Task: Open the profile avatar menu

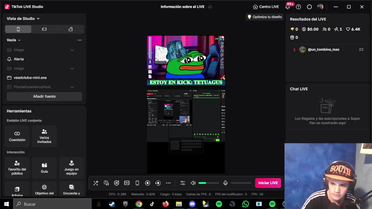Action: coord(320,7)
